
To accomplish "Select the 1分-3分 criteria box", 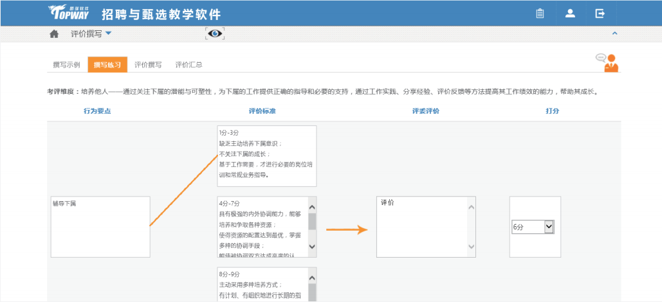I will [x=267, y=154].
